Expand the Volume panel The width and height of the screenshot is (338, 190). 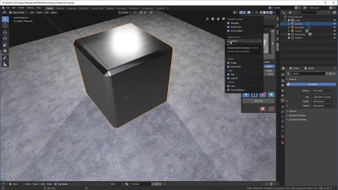(x=293, y=111)
